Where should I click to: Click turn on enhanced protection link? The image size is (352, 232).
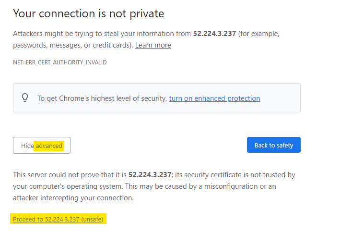(x=214, y=98)
